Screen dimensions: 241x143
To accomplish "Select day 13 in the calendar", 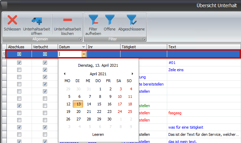I will tap(79, 104).
